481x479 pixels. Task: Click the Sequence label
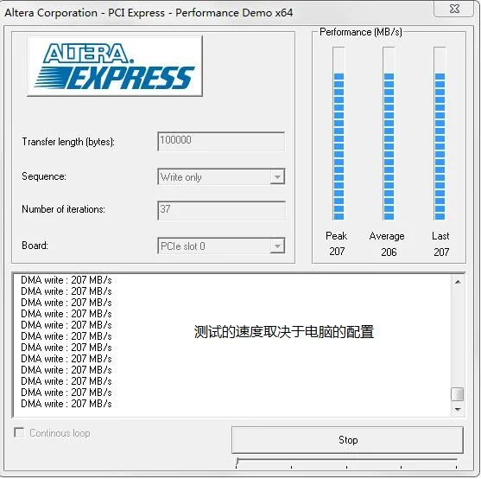44,176
